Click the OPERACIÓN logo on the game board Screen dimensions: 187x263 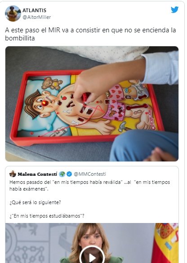(x=151, y=120)
